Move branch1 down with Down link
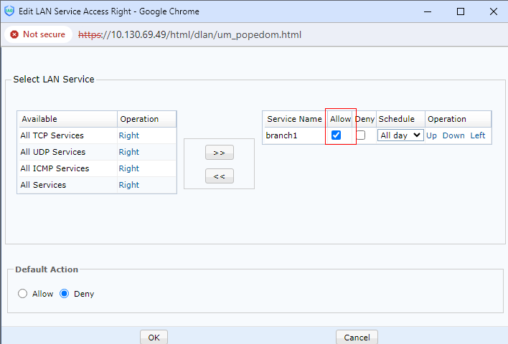This screenshot has width=508, height=344. [x=453, y=135]
